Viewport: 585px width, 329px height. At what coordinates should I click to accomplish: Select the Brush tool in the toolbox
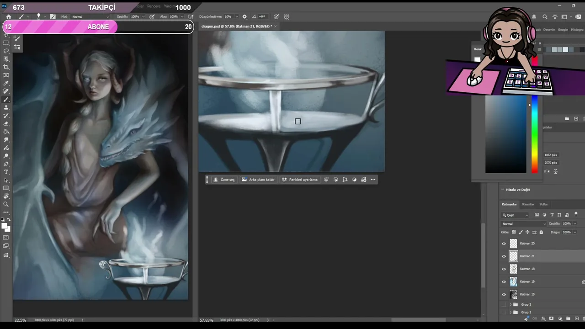pyautogui.click(x=6, y=100)
